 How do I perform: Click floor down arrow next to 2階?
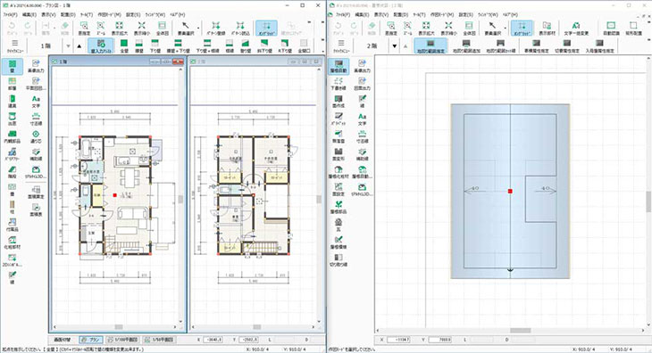coord(395,46)
